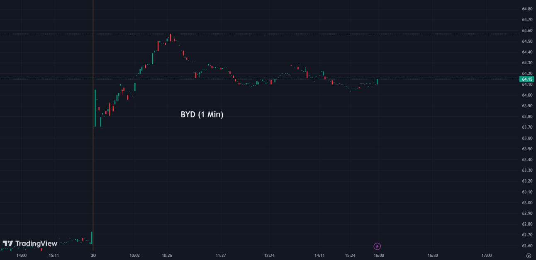
Task: Click the TradingView logo
Action: point(30,243)
